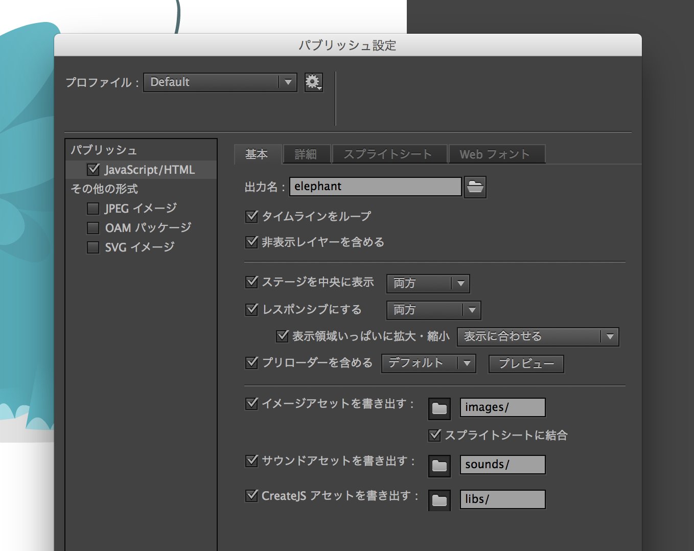Toggle サウンドアセットを書き出す checkbox
694x551 pixels.
click(x=251, y=461)
